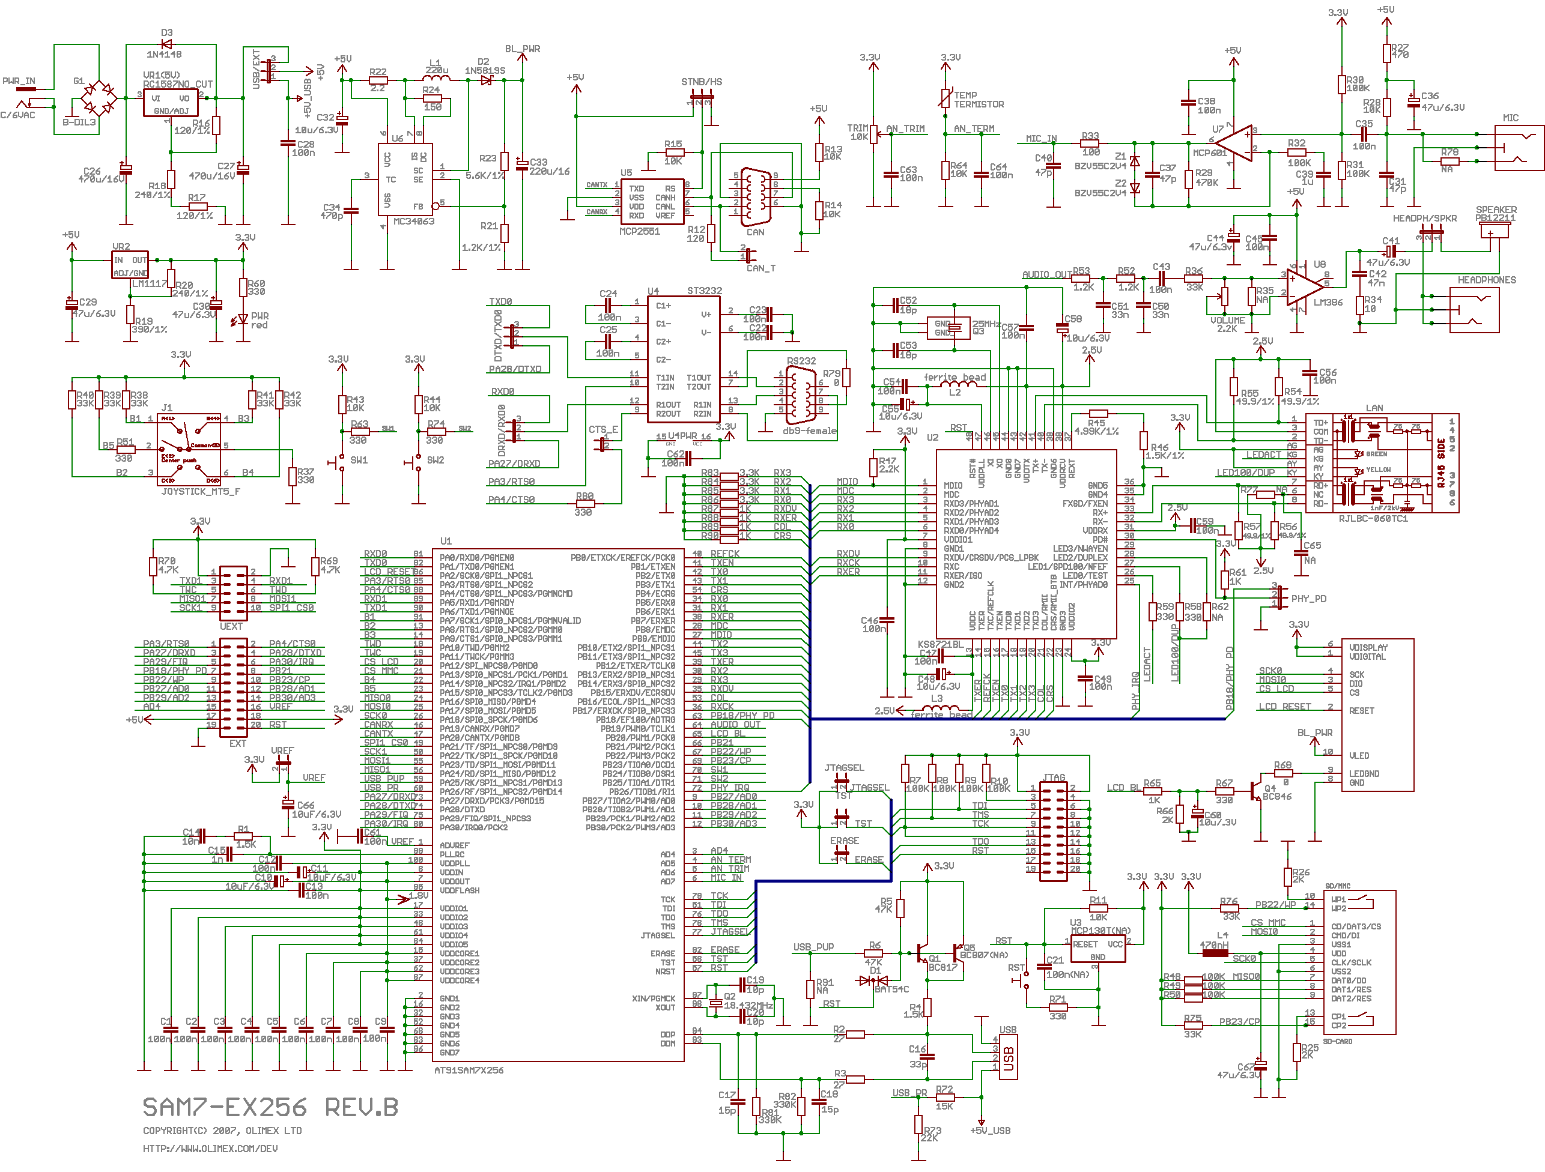Click the RJLBC-060TC1 LAN RJ45 connector
The width and height of the screenshot is (1545, 1172).
click(x=1382, y=464)
